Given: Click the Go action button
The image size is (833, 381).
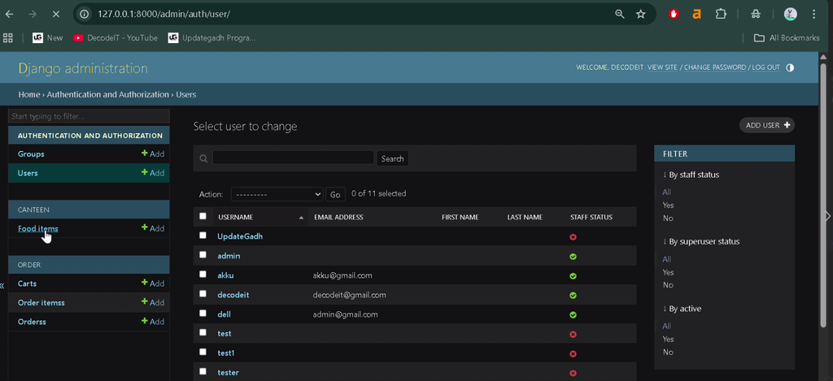Looking at the screenshot, I should click(x=335, y=194).
